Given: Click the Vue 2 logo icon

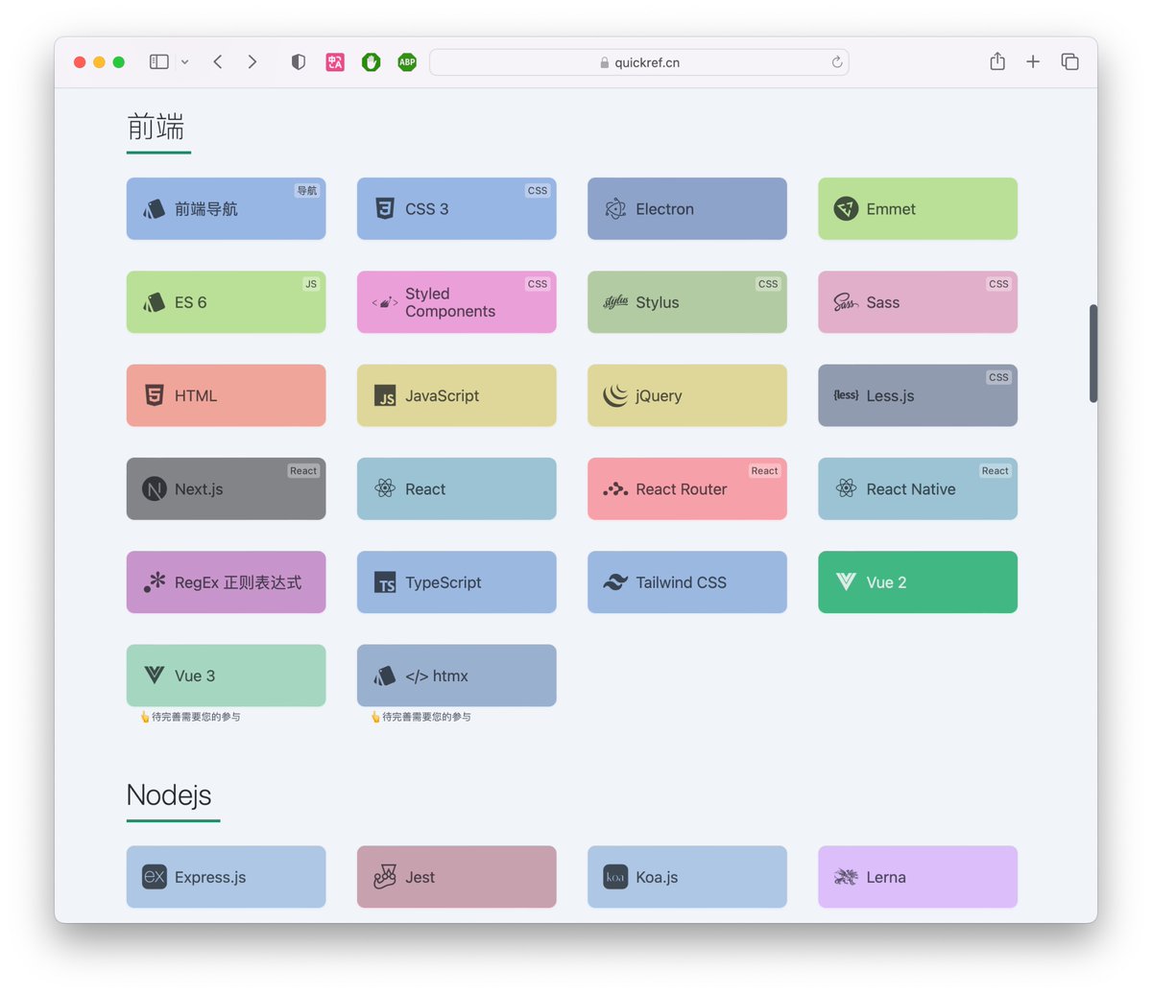Looking at the screenshot, I should pos(846,581).
